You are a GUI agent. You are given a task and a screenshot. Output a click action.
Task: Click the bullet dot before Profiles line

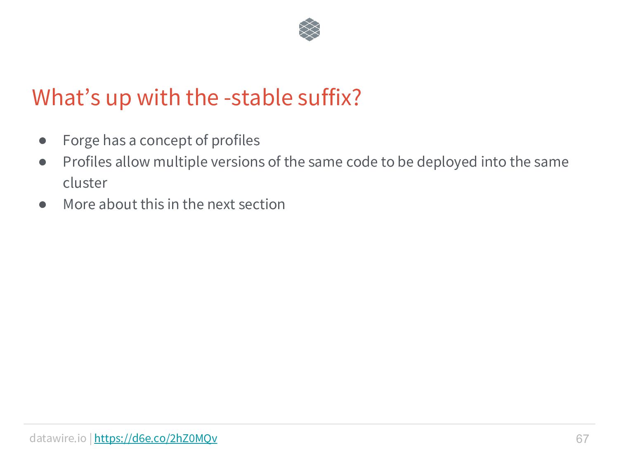click(43, 162)
